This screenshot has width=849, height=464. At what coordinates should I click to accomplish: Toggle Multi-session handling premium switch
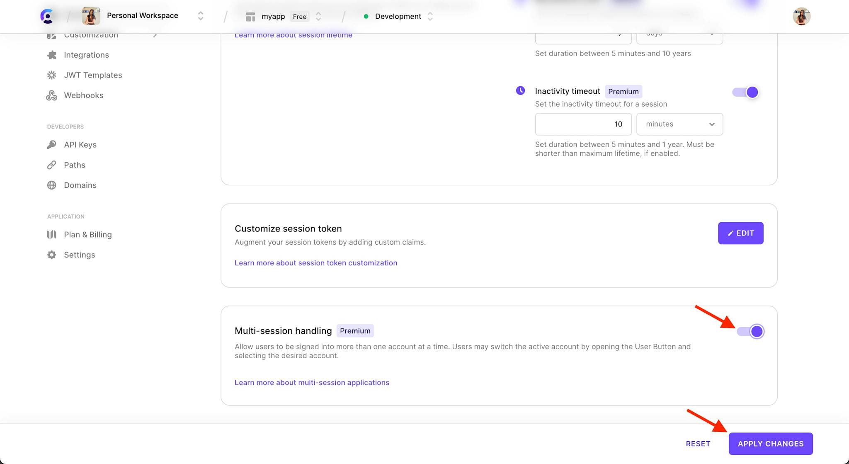pyautogui.click(x=750, y=331)
